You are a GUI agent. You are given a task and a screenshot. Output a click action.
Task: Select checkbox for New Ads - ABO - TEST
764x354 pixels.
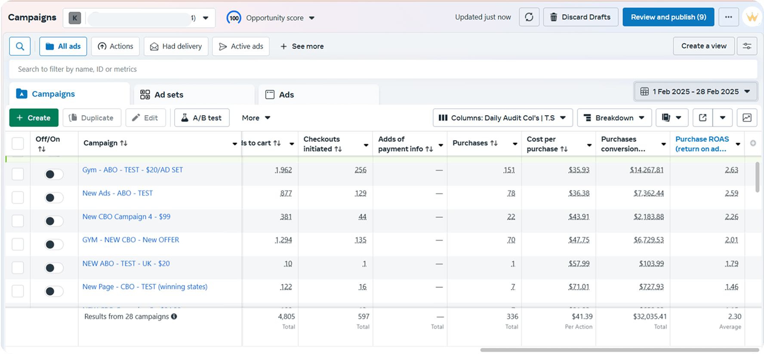tap(18, 198)
